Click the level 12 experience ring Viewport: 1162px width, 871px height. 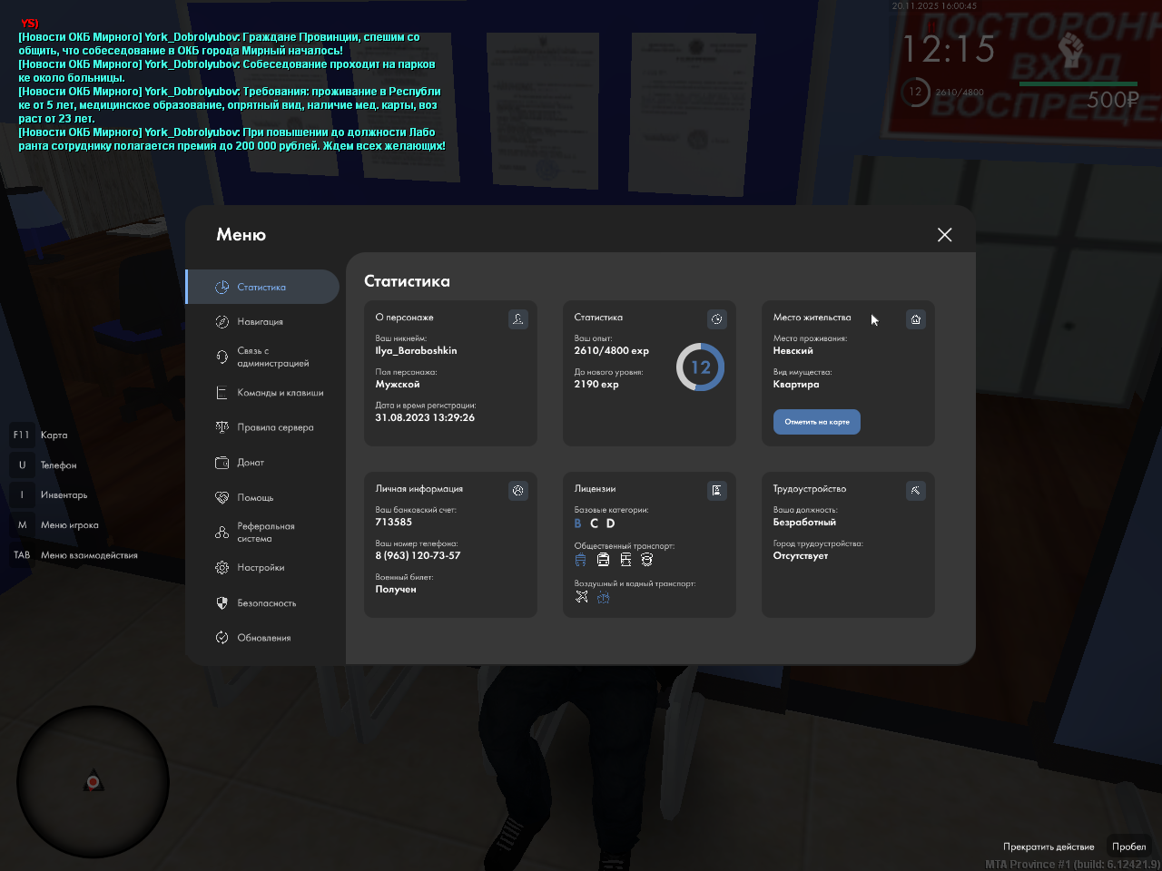point(700,367)
